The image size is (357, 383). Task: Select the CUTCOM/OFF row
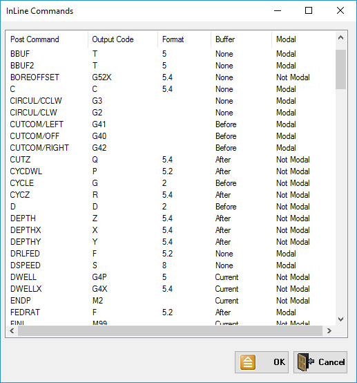[x=171, y=136]
